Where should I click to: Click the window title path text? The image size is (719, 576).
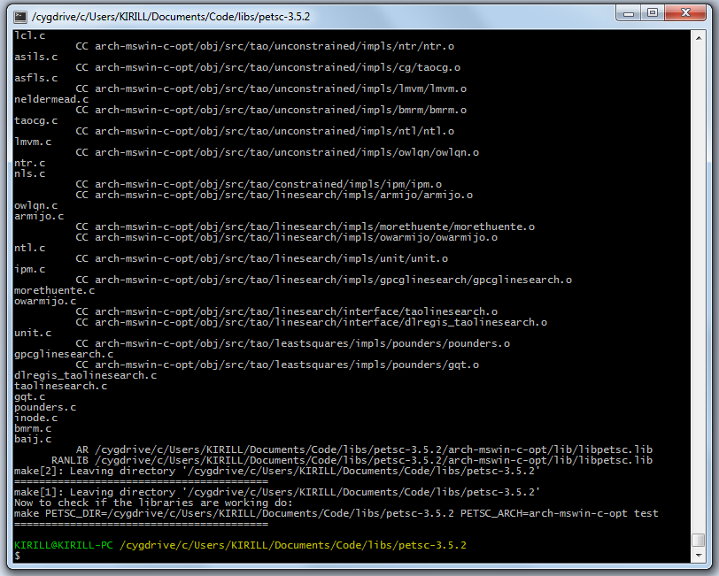click(x=171, y=17)
